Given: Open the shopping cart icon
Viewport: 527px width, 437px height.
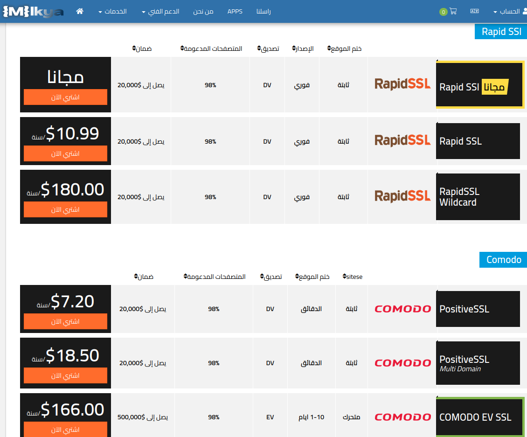Looking at the screenshot, I should pos(453,11).
